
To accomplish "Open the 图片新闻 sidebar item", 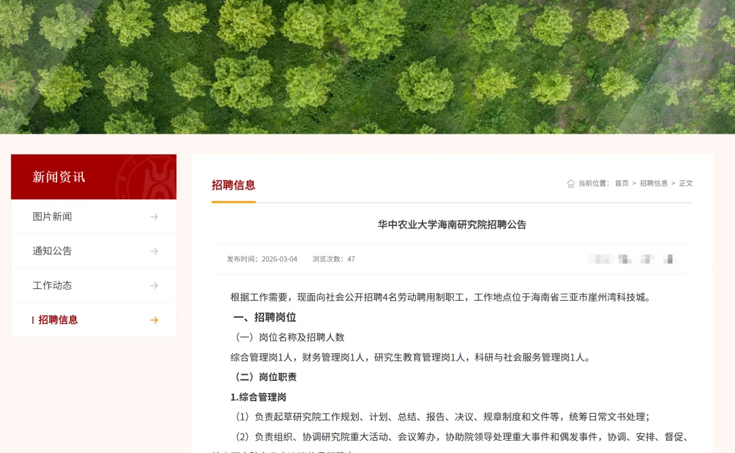I will tap(94, 216).
